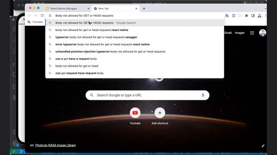Expand the tab search chevron at window corner
The height and width of the screenshot is (155, 277).
(265, 9)
